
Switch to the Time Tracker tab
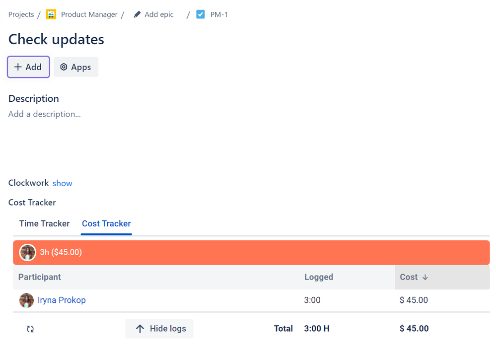point(45,223)
